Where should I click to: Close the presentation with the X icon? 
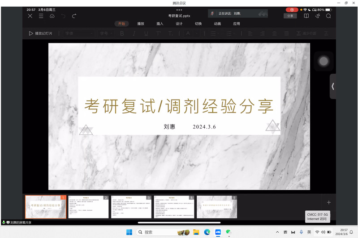pos(30,16)
